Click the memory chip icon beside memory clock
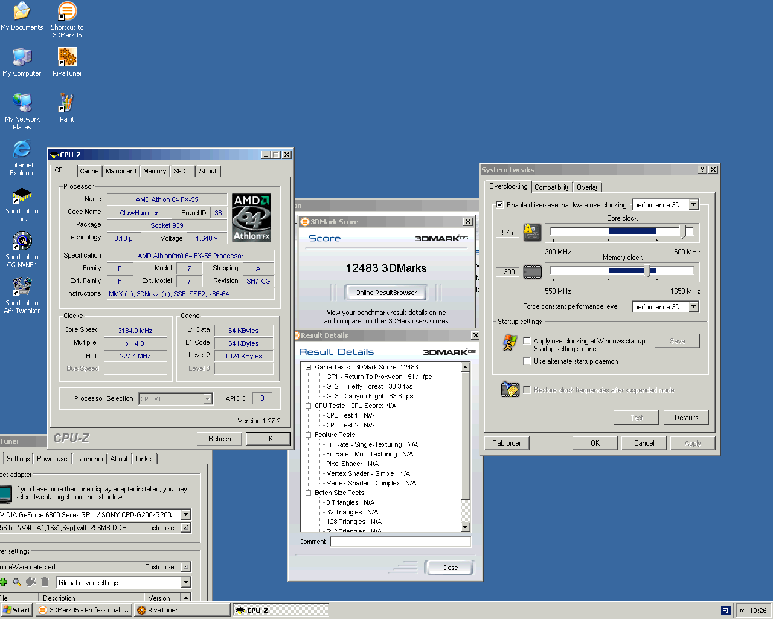The height and width of the screenshot is (619, 773). (532, 272)
